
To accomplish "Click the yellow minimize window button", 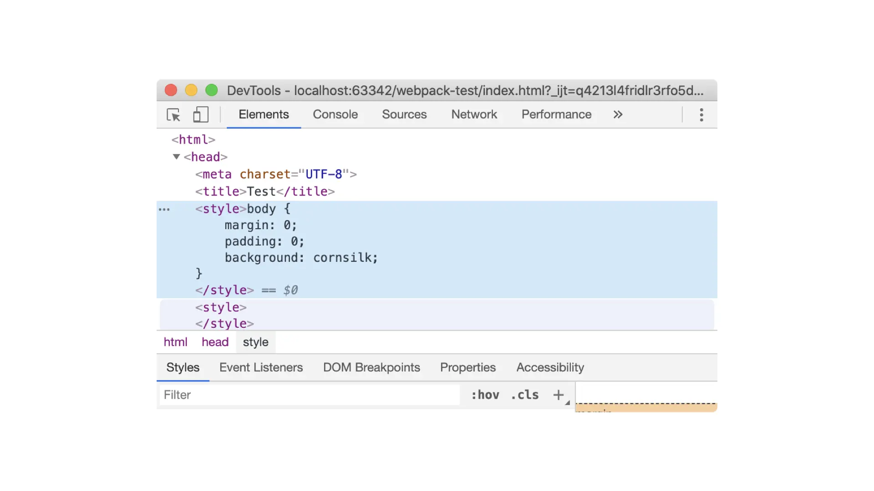I will 191,90.
